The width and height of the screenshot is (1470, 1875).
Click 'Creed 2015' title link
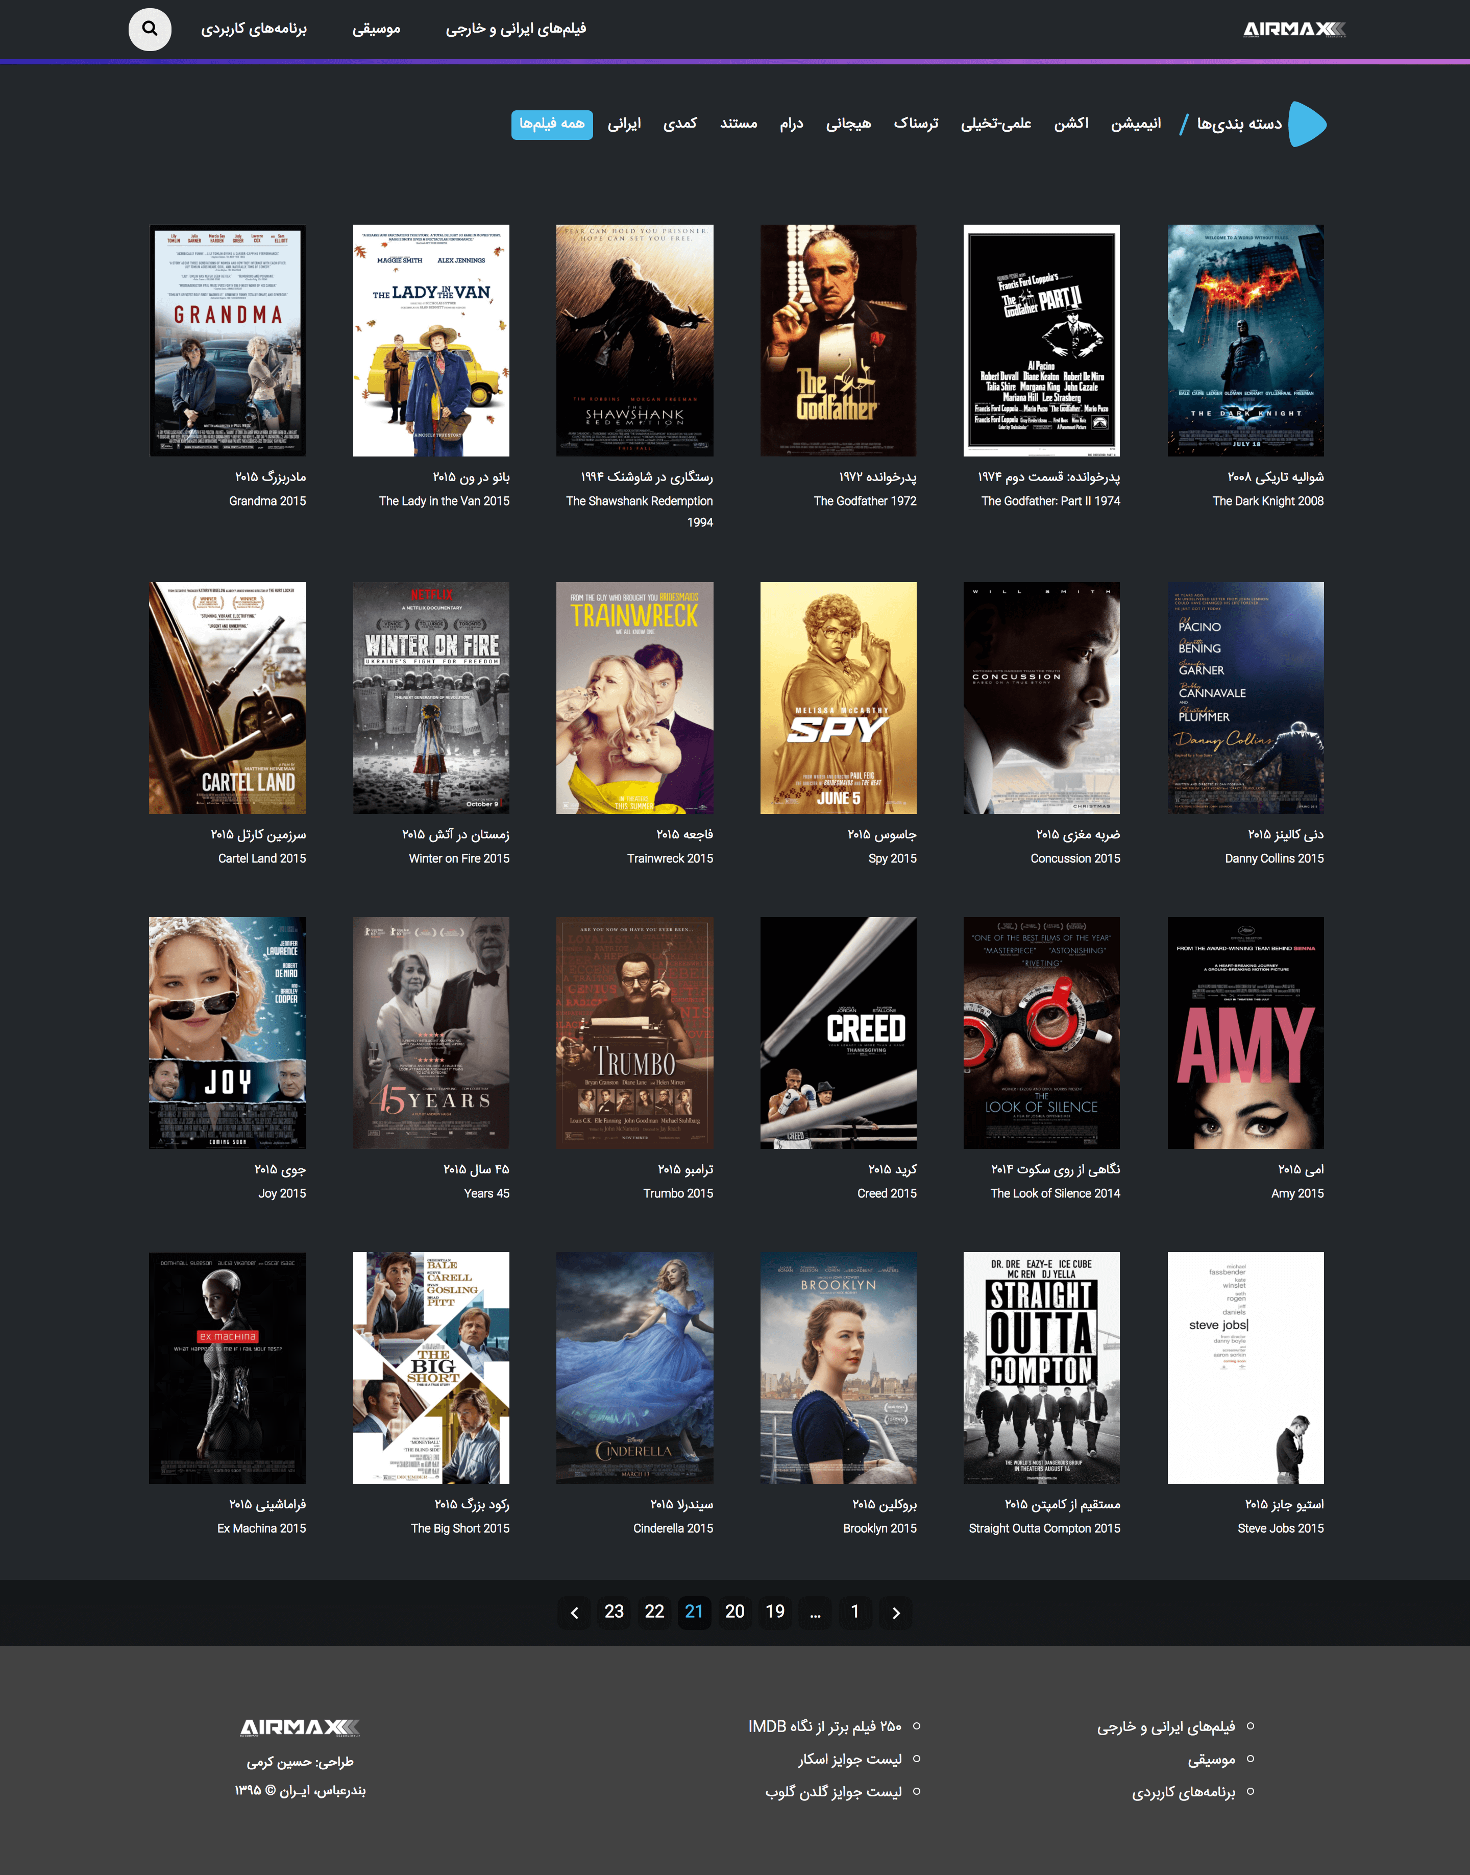tap(887, 1193)
